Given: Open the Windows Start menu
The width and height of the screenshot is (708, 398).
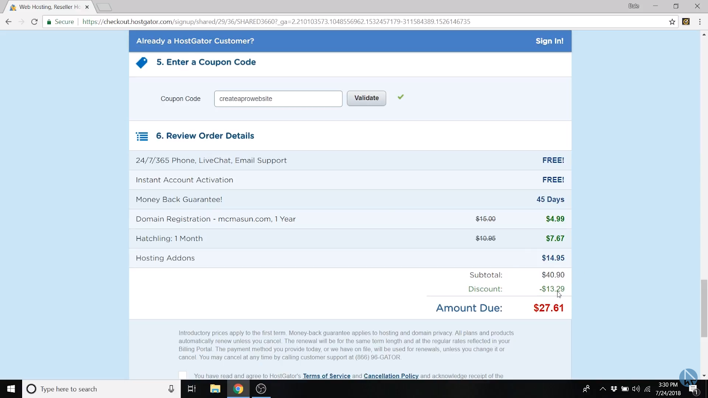Looking at the screenshot, I should tap(11, 389).
